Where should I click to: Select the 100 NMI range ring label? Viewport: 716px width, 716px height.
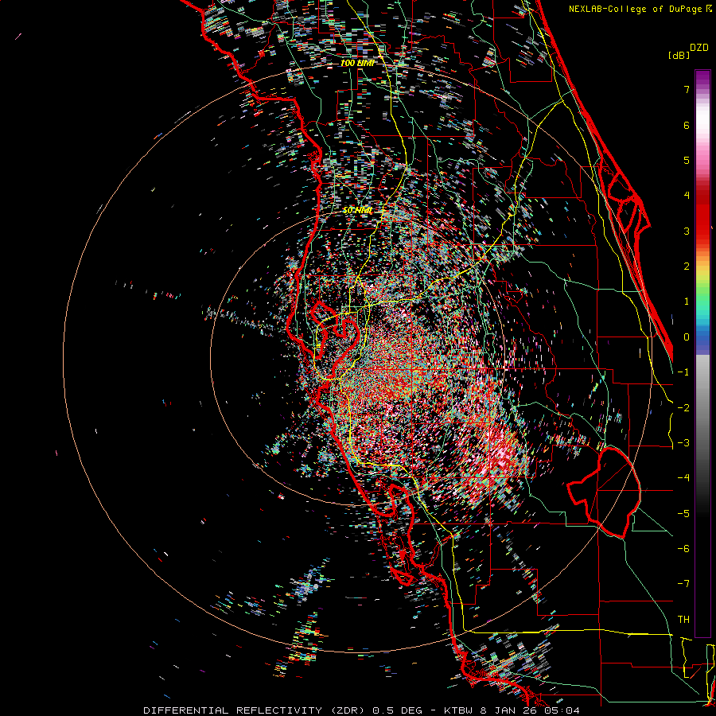357,63
